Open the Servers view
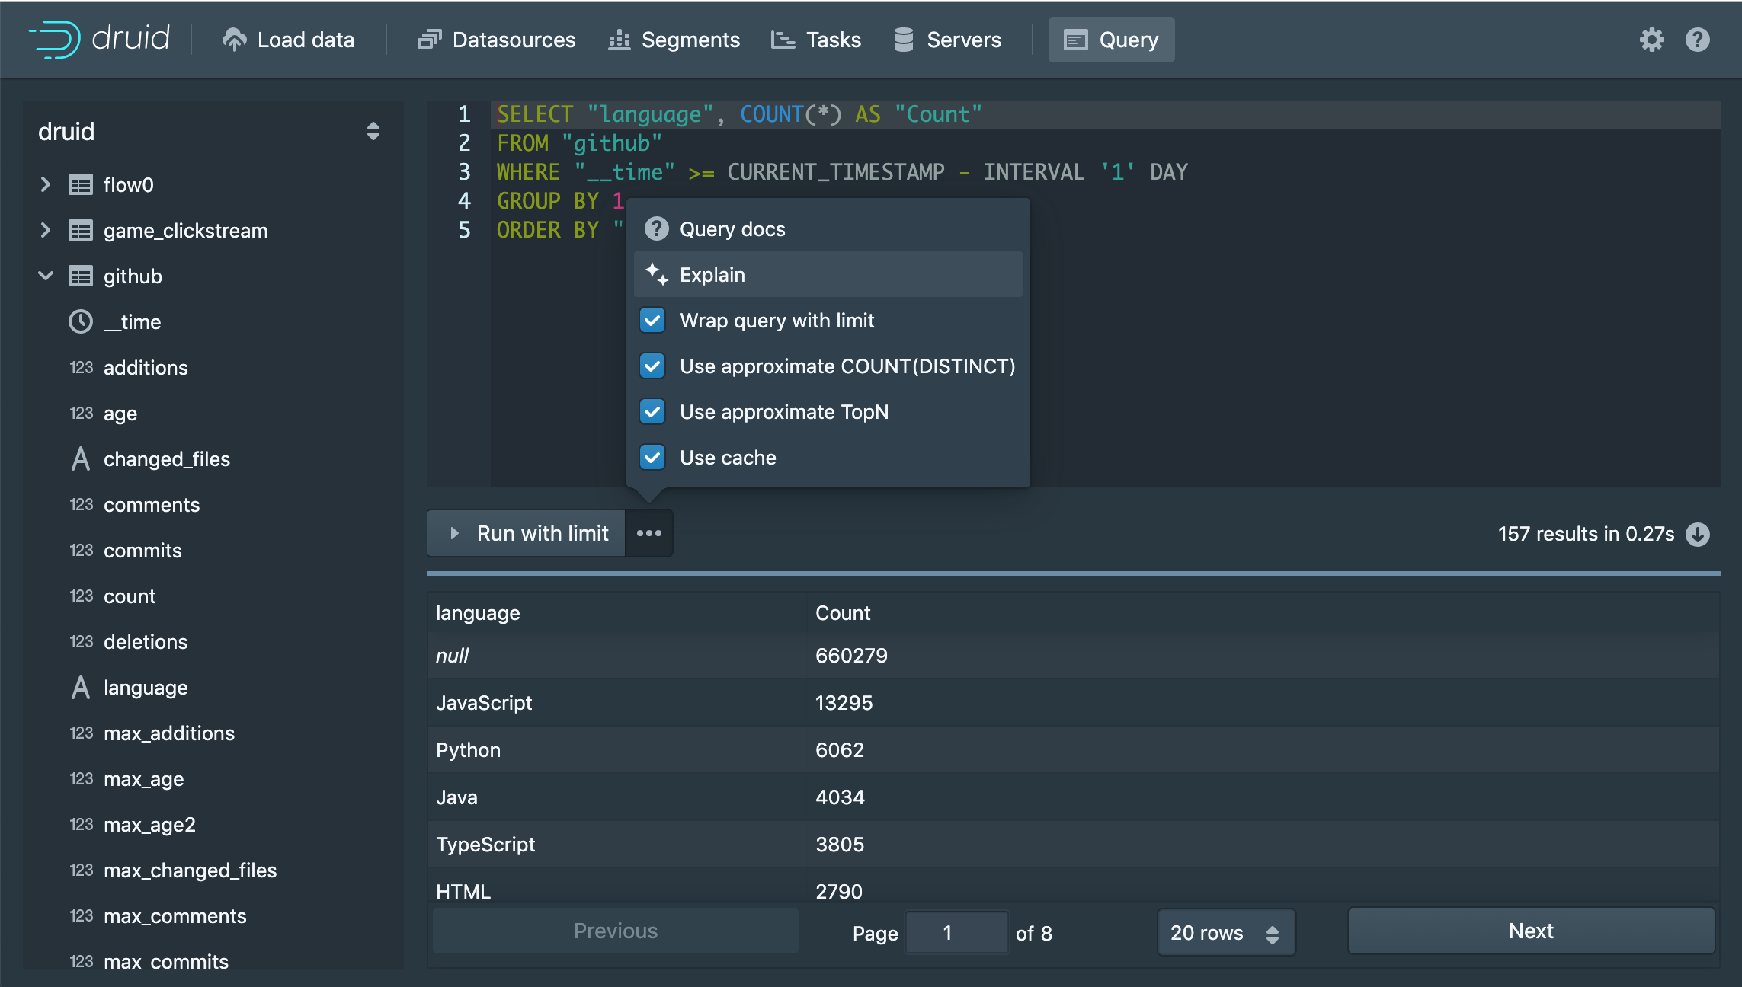Screen dimensions: 1742x987 [947, 40]
